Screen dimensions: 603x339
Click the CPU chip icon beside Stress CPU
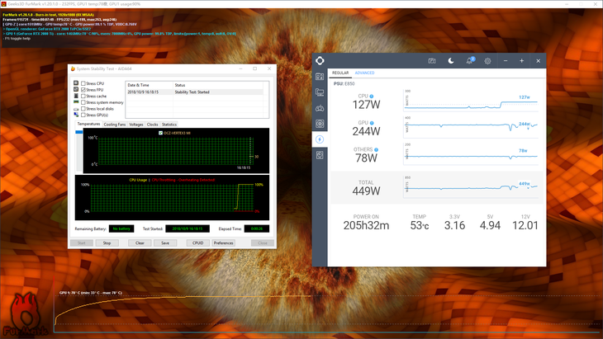(x=76, y=83)
